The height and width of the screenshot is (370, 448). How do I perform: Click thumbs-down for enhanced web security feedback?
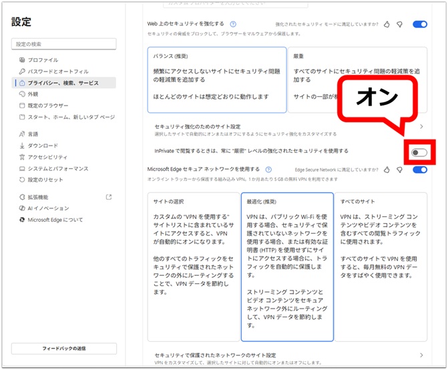point(399,24)
